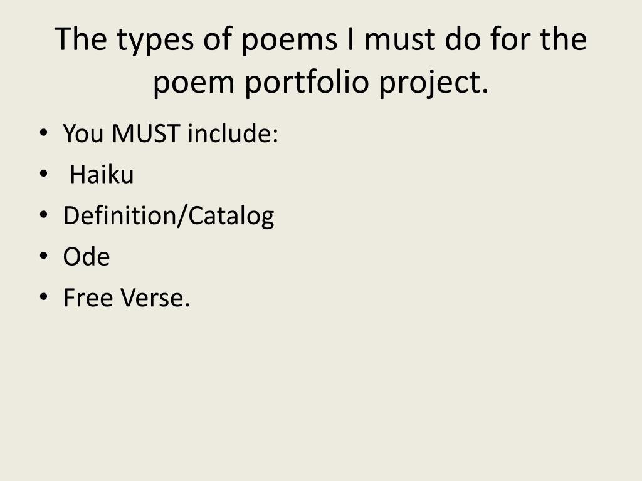This screenshot has width=642, height=481.
Task: Click the word "Definition"
Action: [x=120, y=215]
